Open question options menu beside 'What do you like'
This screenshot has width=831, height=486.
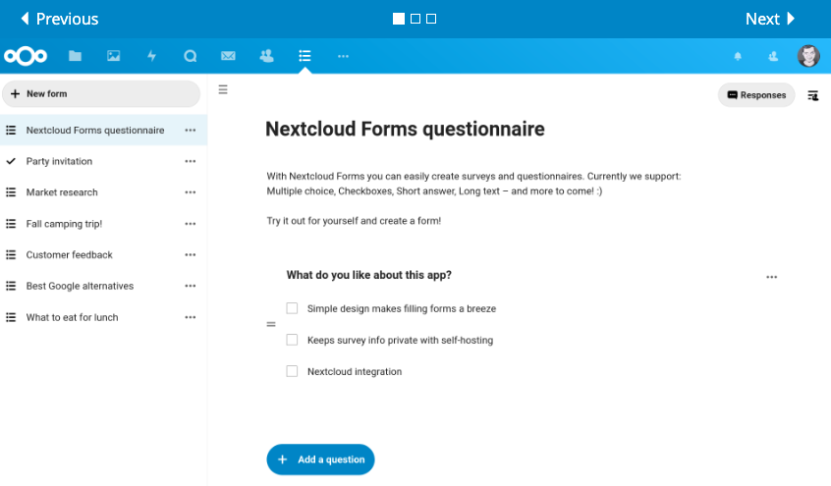pos(771,277)
